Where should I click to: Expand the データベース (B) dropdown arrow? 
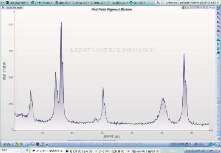pyautogui.click(x=51, y=3)
